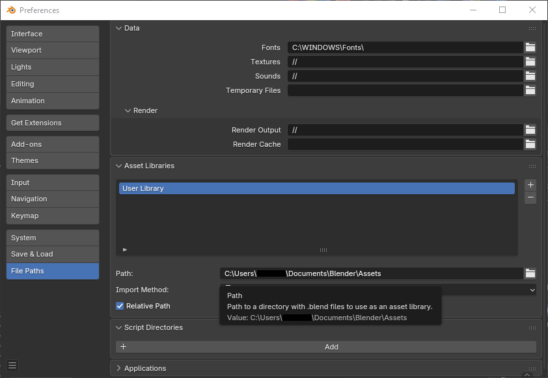The image size is (548, 378).
Task: Open the Get Extensions tab
Action: (53, 123)
